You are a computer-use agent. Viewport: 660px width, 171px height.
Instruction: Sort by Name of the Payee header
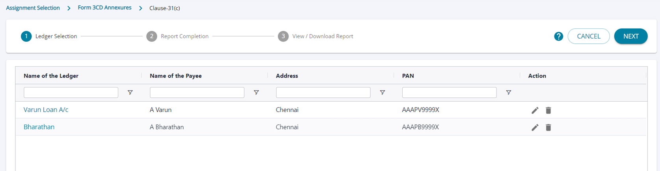(x=176, y=76)
